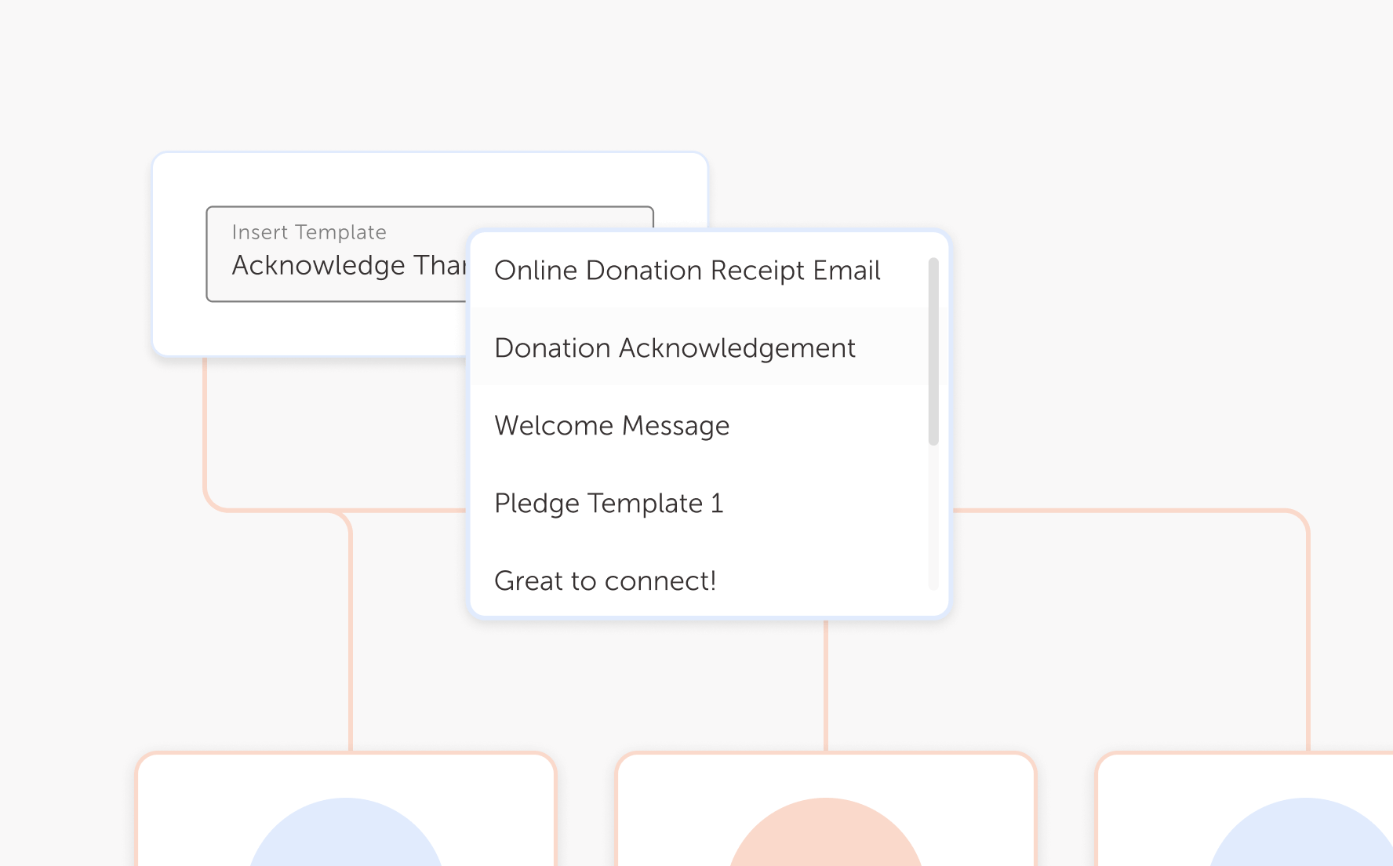The height and width of the screenshot is (866, 1393).
Task: Click the template list scrollbar thumb
Action: click(933, 351)
